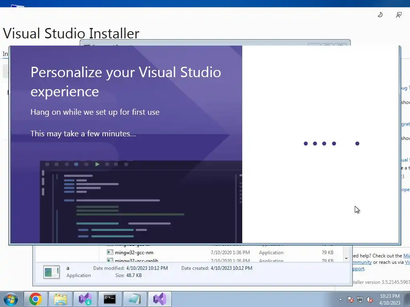Click the 79 KB size of mingw32-gcc-nm
Image resolution: width=410 pixels, height=307 pixels.
tap(328, 253)
